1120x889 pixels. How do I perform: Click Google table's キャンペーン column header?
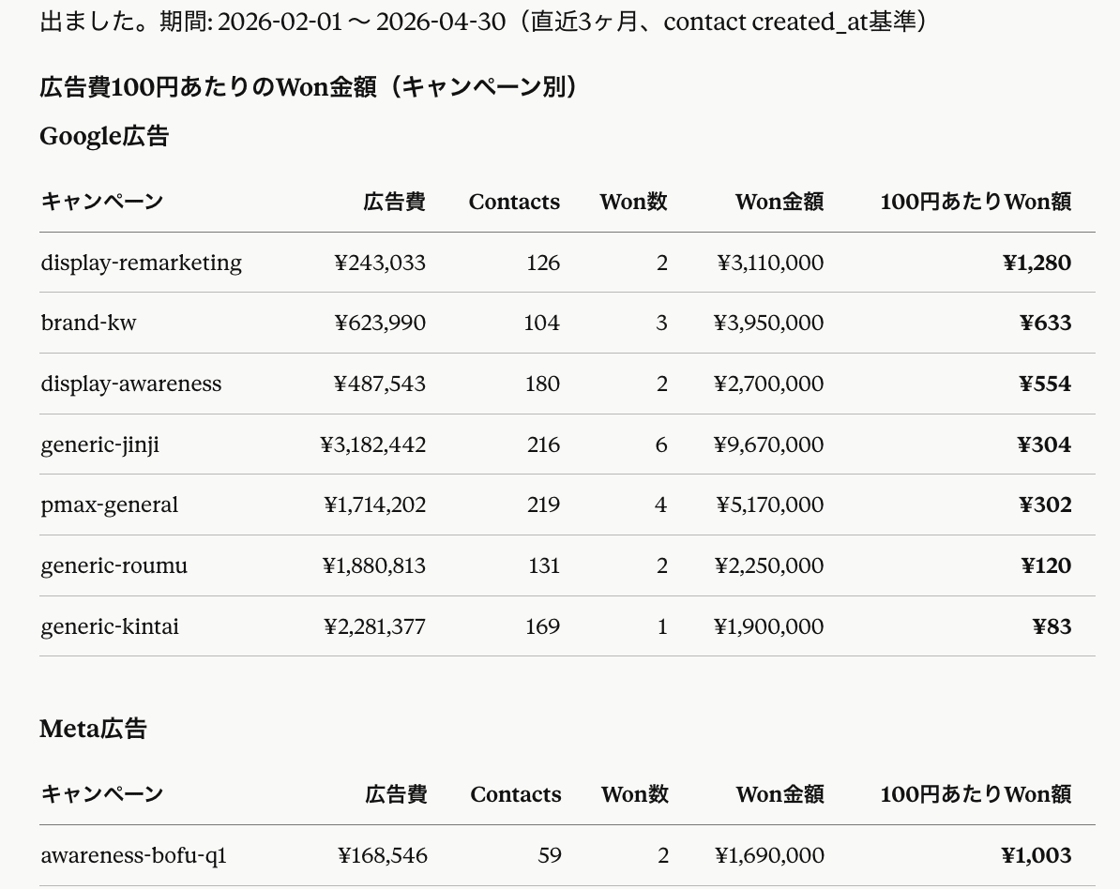tap(102, 202)
